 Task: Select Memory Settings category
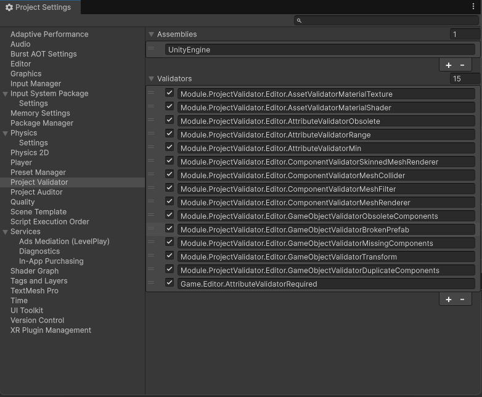[x=40, y=113]
